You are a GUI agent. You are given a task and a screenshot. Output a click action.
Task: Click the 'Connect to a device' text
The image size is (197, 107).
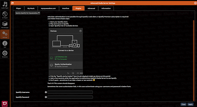click(x=66, y=50)
